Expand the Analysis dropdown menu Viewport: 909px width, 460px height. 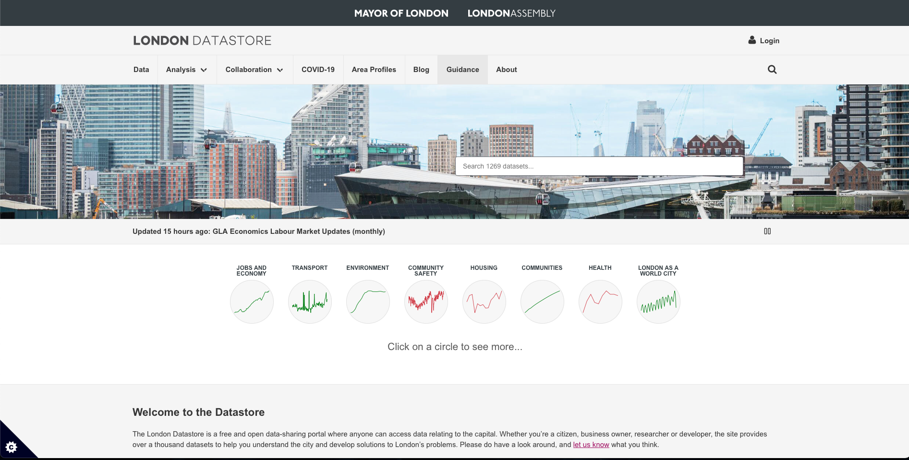pos(186,70)
